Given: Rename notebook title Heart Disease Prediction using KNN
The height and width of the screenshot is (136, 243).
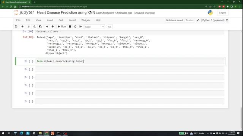Looking at the screenshot, I should click(66, 12).
